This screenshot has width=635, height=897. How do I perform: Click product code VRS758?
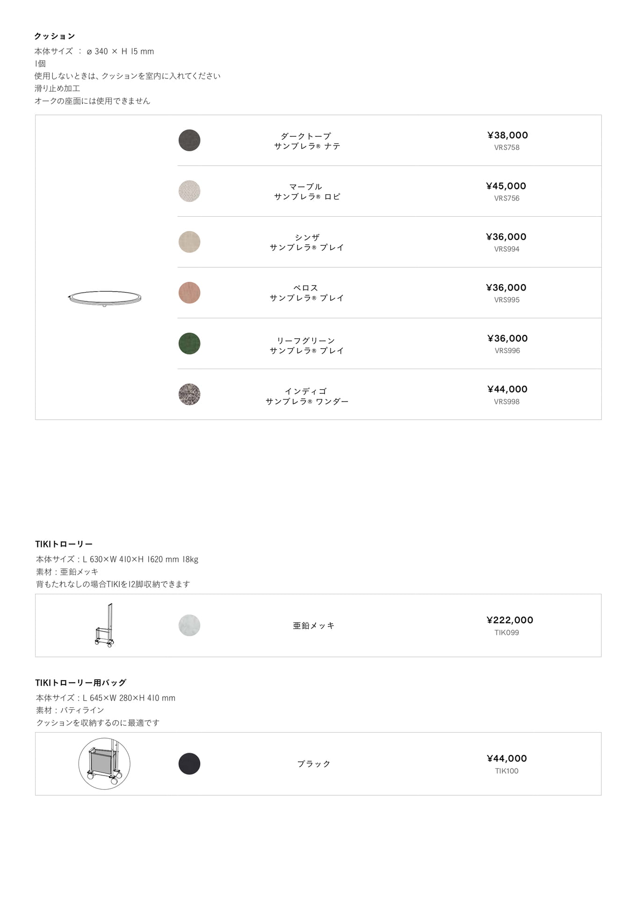click(x=507, y=148)
